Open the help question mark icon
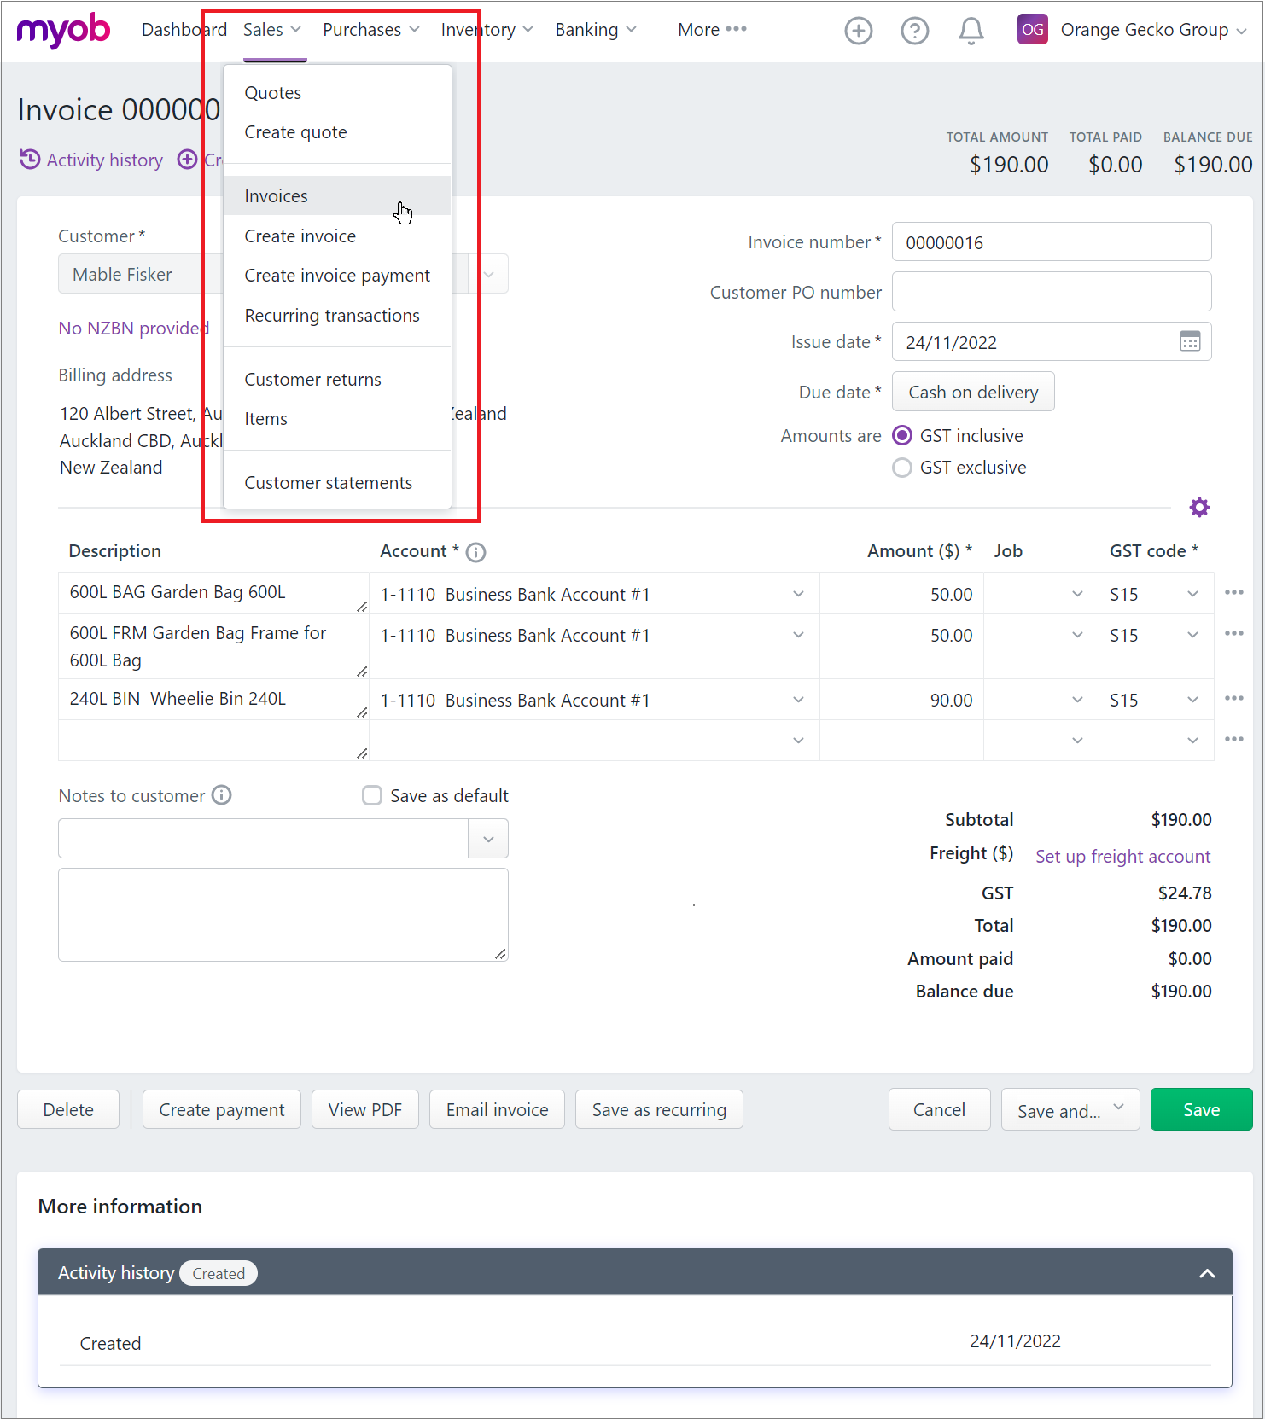 (914, 31)
